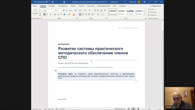Open font color dropdown arrow

click(x=76, y=14)
